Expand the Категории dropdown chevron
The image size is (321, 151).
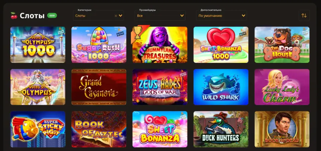coord(120,16)
